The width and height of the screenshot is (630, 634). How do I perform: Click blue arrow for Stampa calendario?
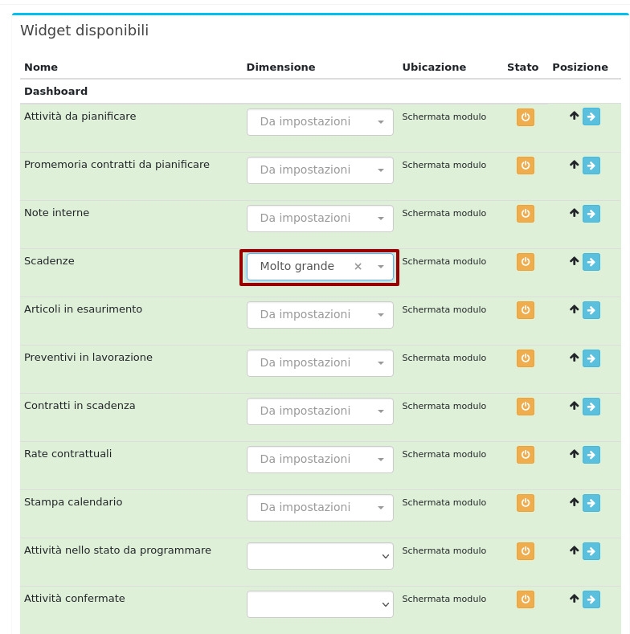click(x=591, y=503)
